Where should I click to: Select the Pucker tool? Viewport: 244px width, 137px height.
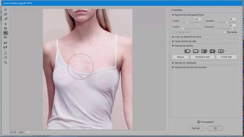pos(5,28)
